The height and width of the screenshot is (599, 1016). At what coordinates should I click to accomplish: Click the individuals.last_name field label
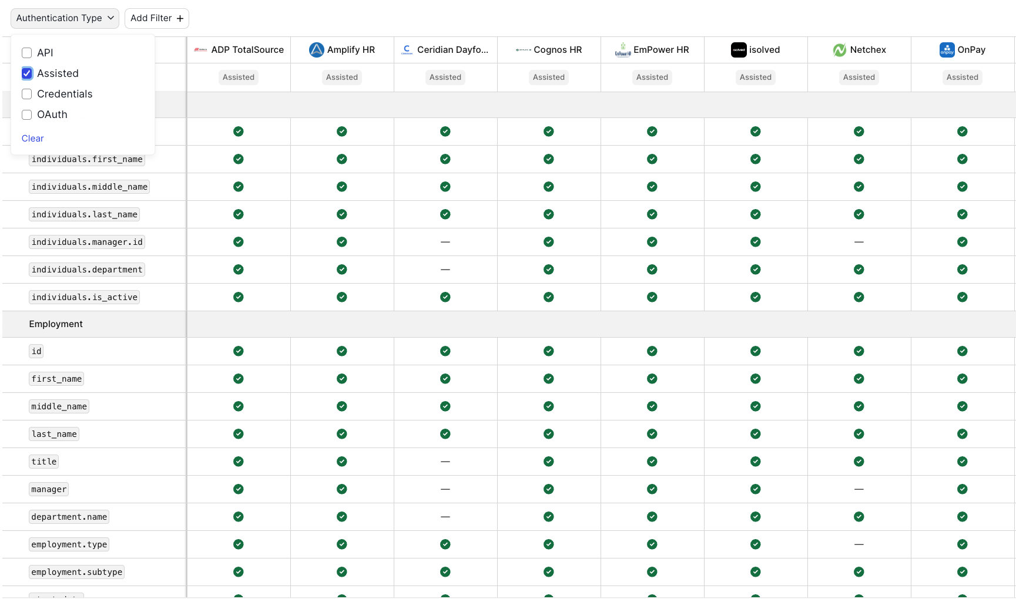click(x=85, y=214)
